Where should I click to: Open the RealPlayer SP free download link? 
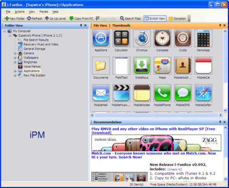153,131
